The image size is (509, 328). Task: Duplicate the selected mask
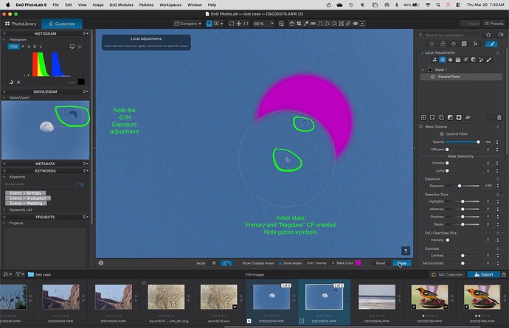click(x=441, y=117)
